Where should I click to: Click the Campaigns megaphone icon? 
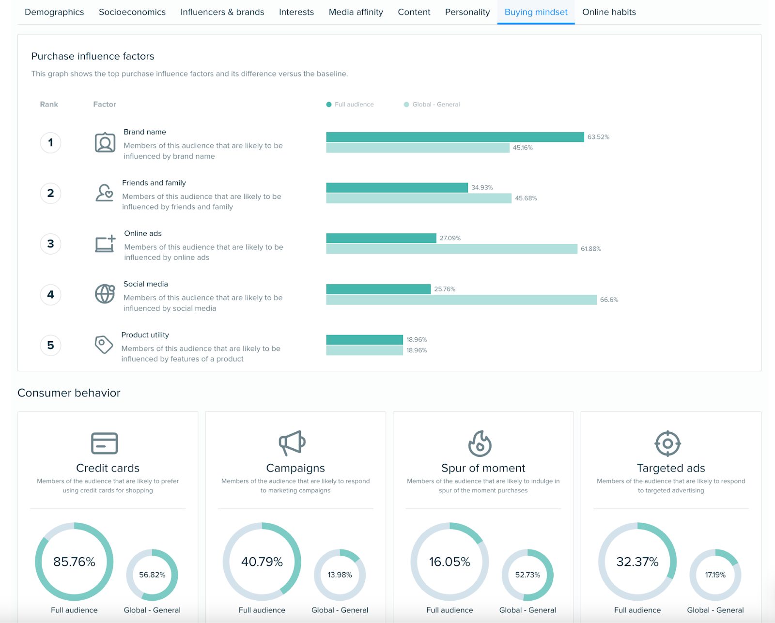click(292, 443)
